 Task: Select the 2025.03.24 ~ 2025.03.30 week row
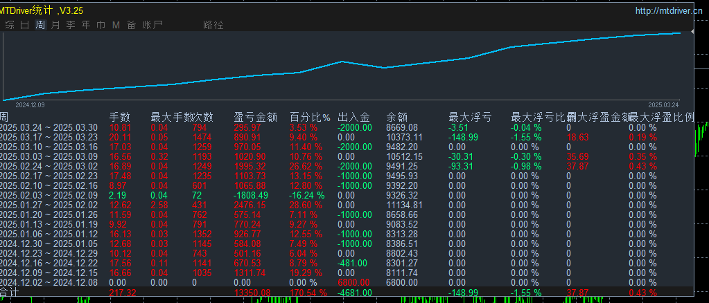(347, 128)
